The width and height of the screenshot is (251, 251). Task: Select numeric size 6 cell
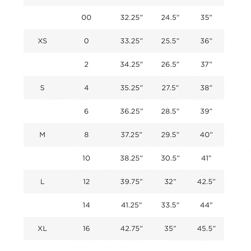(x=86, y=111)
